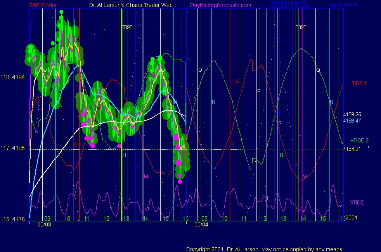Click the "05/03/2021 22:22 UT" timestamp

(288, 2)
